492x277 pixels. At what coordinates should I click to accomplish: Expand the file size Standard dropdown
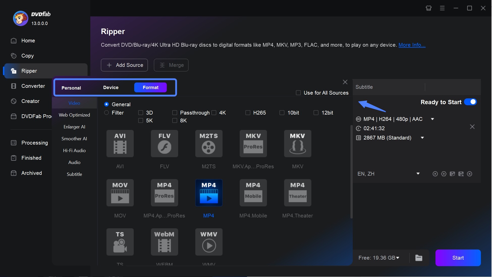pos(422,137)
